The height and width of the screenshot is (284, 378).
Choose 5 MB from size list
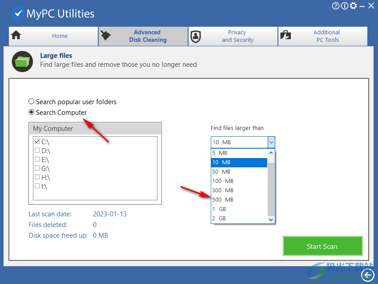coord(239,153)
